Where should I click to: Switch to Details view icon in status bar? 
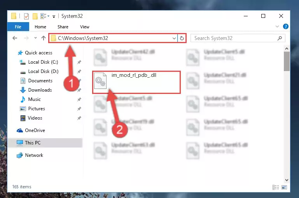pos(276,188)
